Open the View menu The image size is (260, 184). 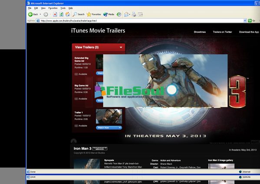pyautogui.click(x=43, y=8)
